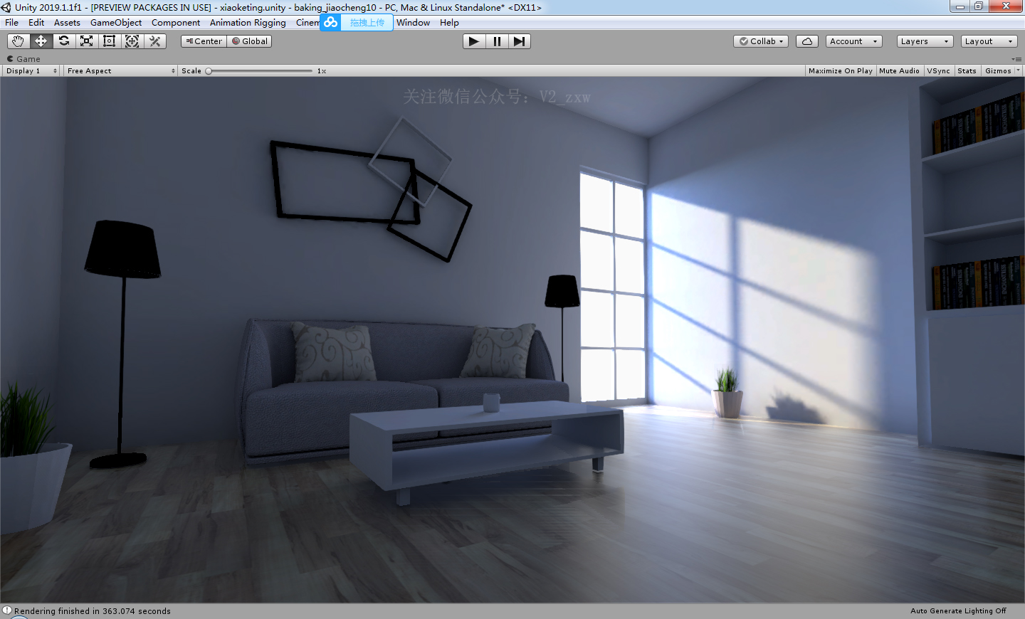1025x619 pixels.
Task: Toggle pivot Center mode
Action: click(x=204, y=41)
